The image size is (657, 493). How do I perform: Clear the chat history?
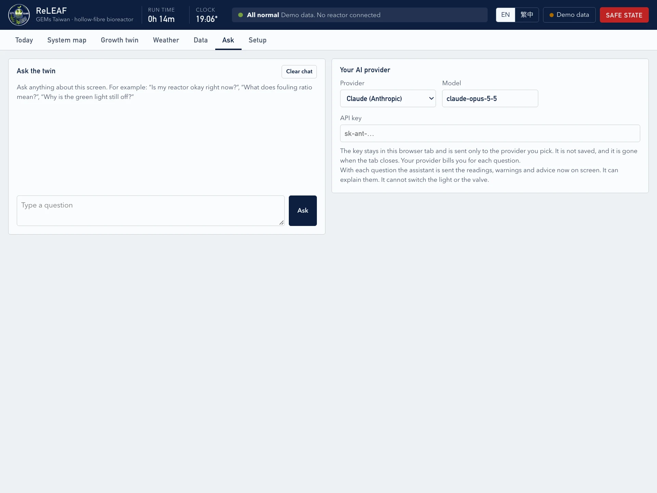[299, 72]
